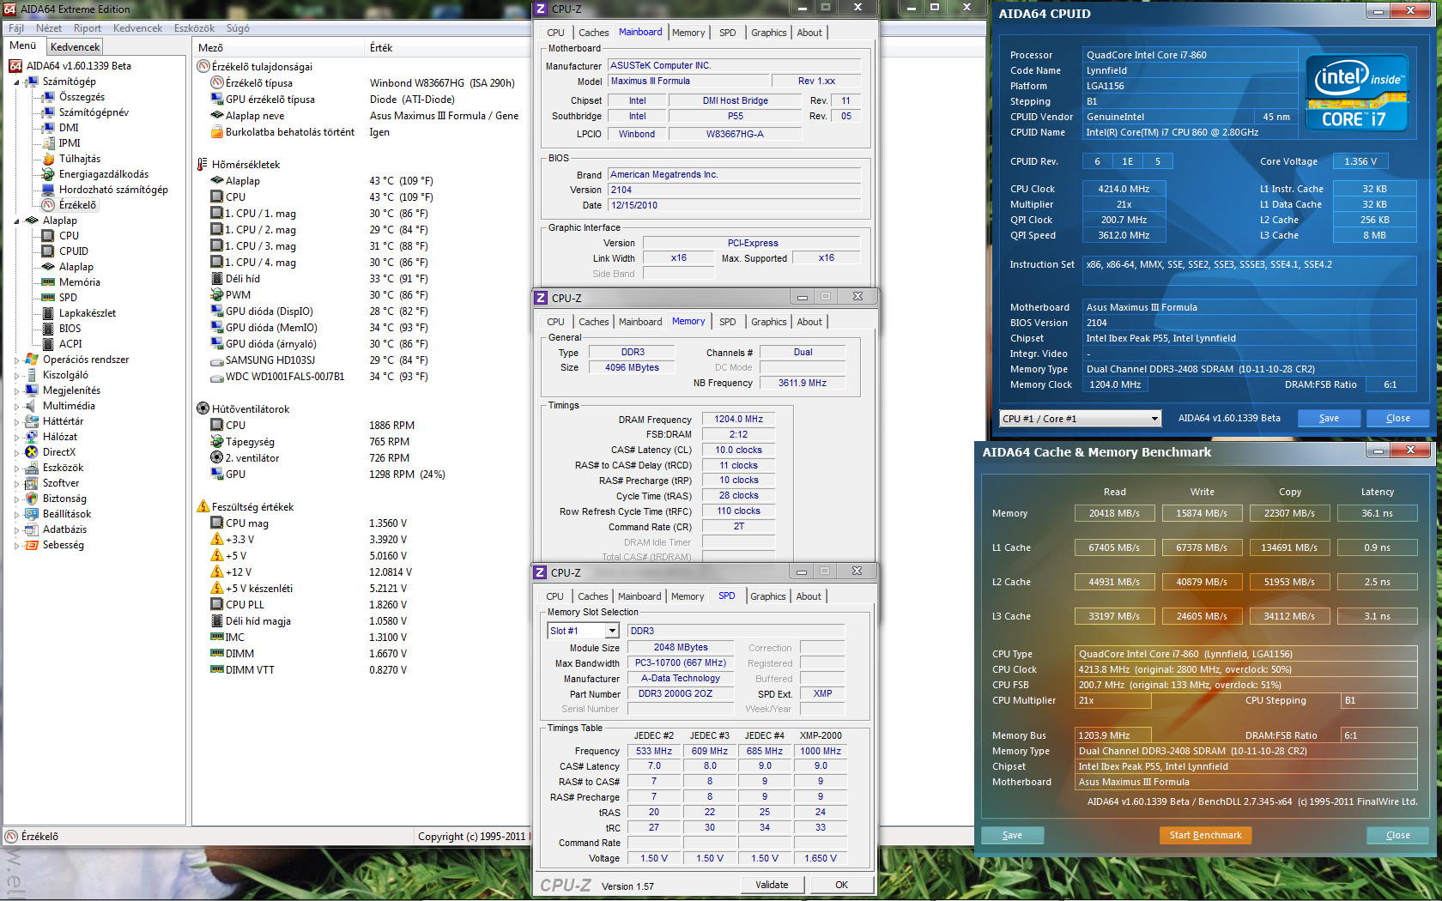This screenshot has width=1442, height=901.
Task: Expand the Kiszolgáló tree node
Action: 16,376
